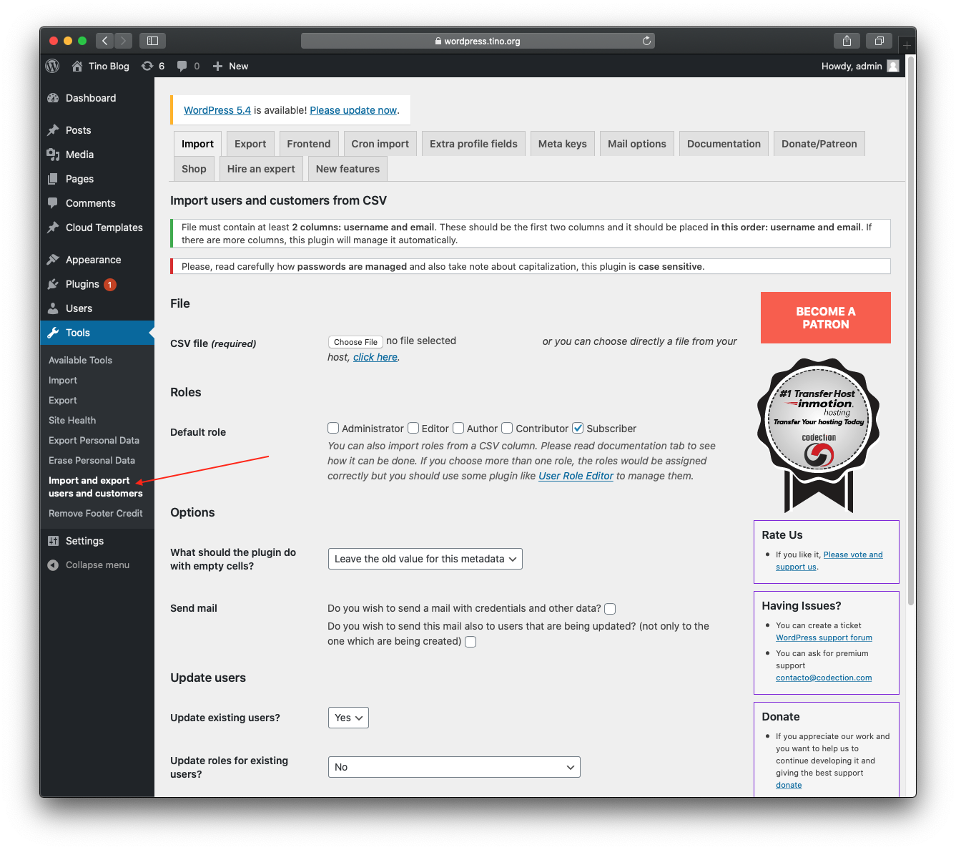Click the Appearance paintbrush icon

[53, 260]
